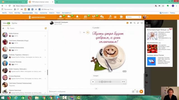Click the Одноклассники site search field

[133, 17]
